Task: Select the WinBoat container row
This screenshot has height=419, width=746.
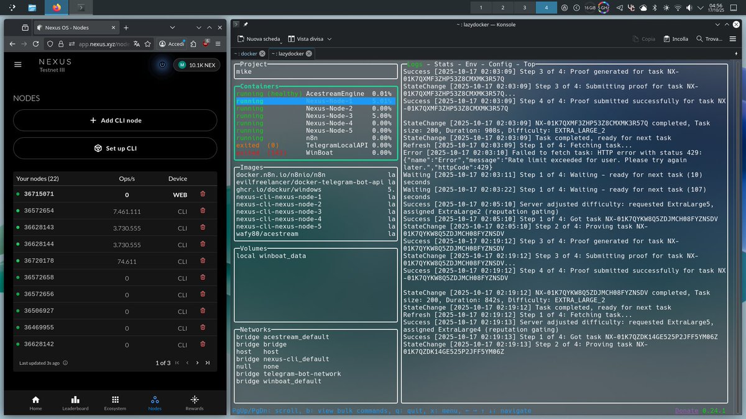Action: (314, 153)
